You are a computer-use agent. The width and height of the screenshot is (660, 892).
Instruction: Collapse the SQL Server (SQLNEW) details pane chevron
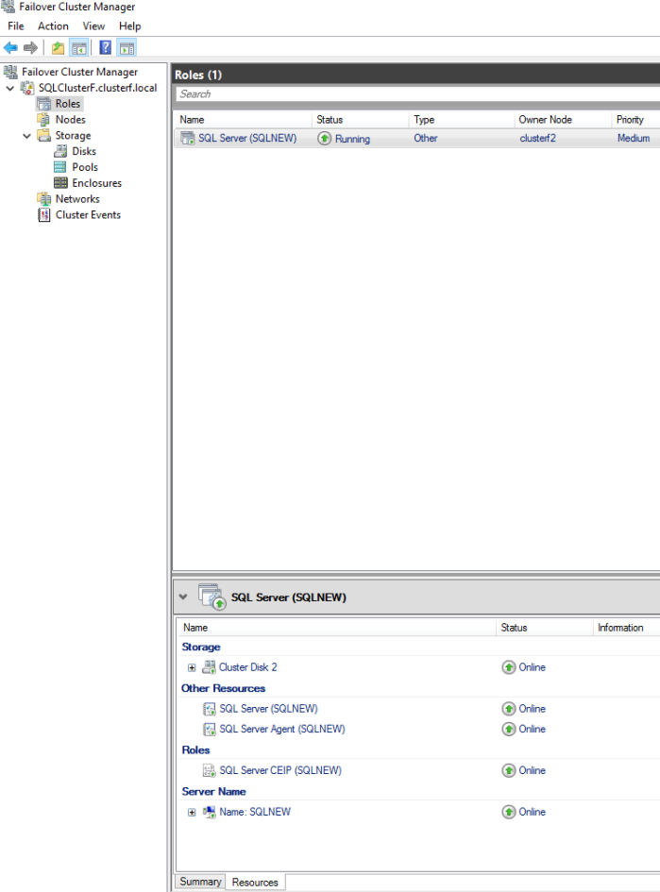coord(183,597)
